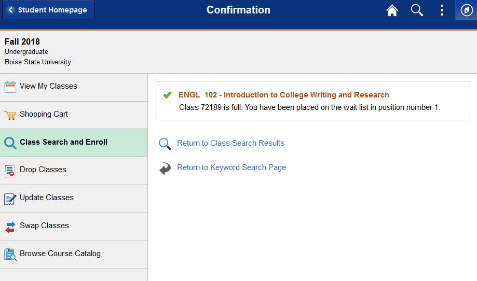Click the Fall 2018 term heading
Image resolution: width=477 pixels, height=281 pixels.
pyautogui.click(x=22, y=41)
